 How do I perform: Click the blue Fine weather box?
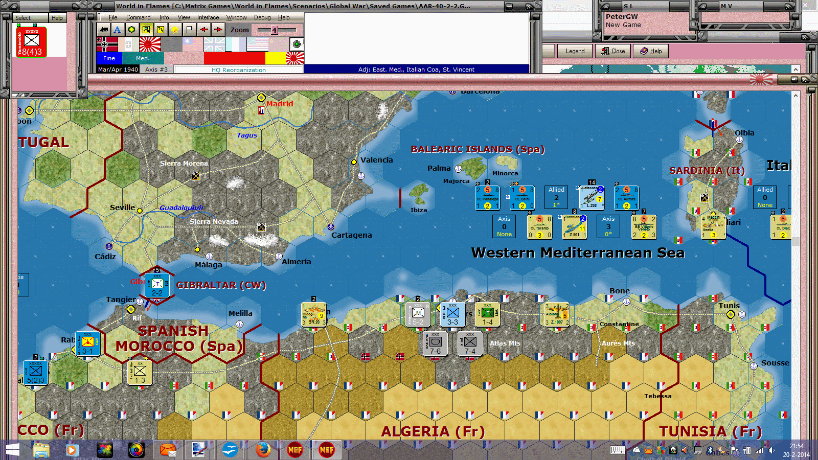[x=109, y=58]
